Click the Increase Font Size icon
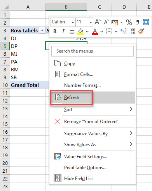The height and width of the screenshot is (191, 152). pyautogui.click(x=98, y=22)
